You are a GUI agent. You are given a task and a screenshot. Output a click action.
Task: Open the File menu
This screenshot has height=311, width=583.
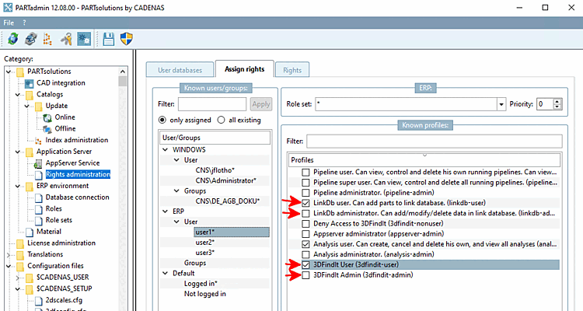tap(9, 23)
